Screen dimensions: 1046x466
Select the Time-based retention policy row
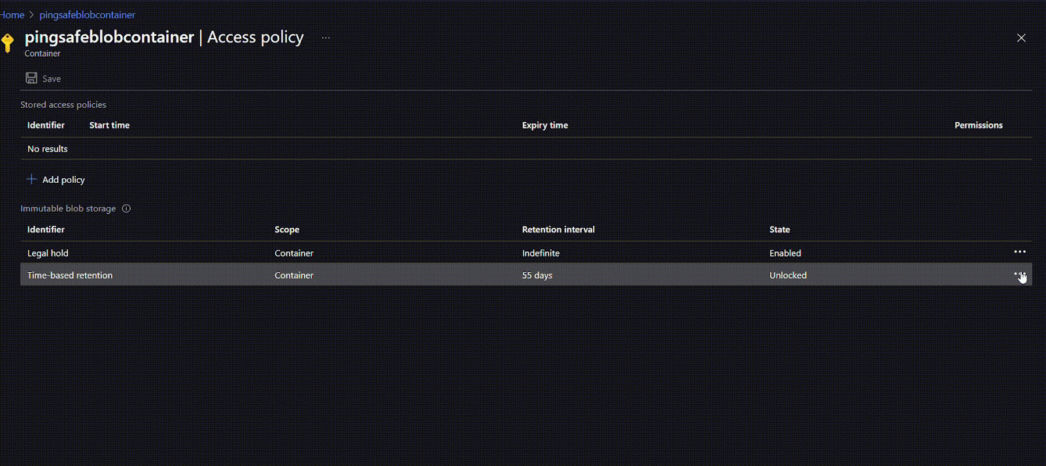(x=70, y=275)
